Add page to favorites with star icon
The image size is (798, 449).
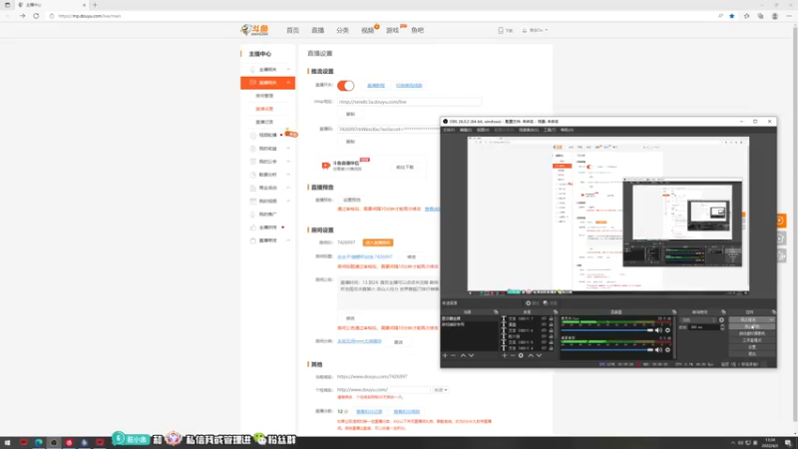click(x=732, y=16)
